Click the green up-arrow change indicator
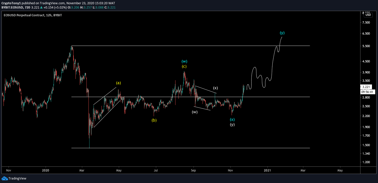Viewport: 378px width, 183px height. coord(41,7)
